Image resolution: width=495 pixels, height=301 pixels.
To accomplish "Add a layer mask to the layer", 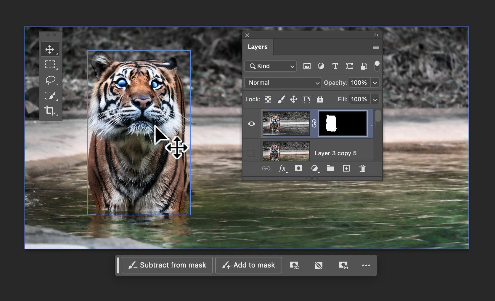I will pos(298,168).
